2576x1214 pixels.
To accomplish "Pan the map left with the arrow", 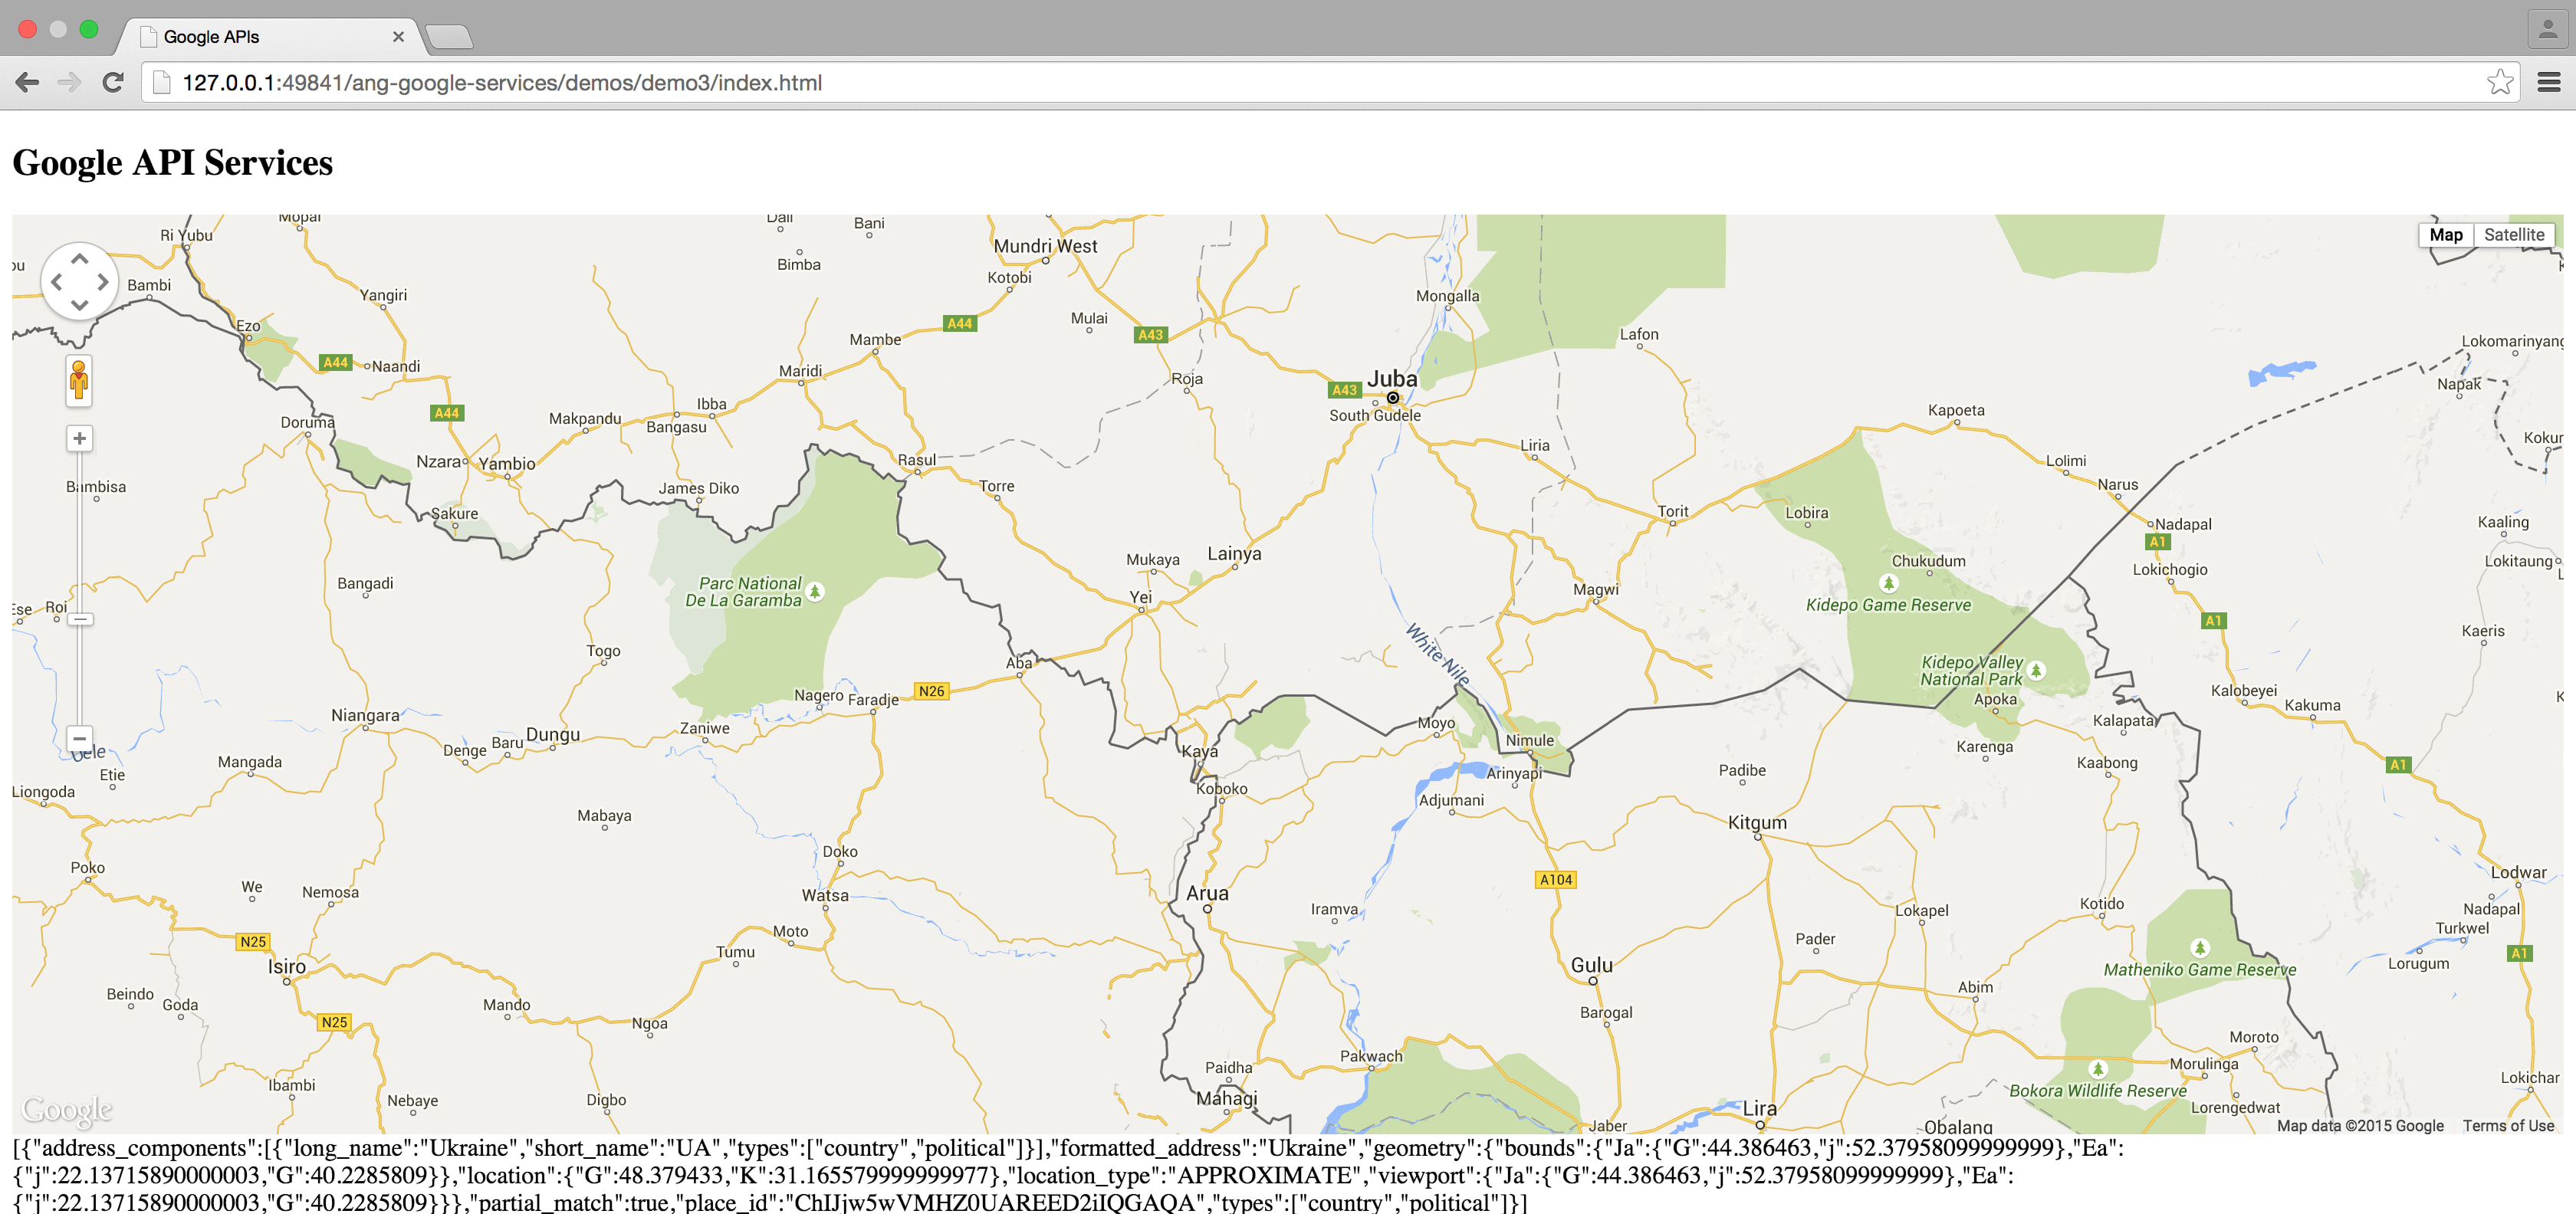I will (56, 282).
